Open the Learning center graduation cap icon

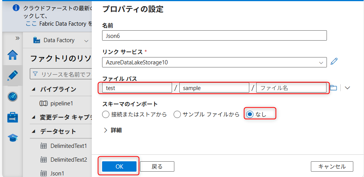13,138
